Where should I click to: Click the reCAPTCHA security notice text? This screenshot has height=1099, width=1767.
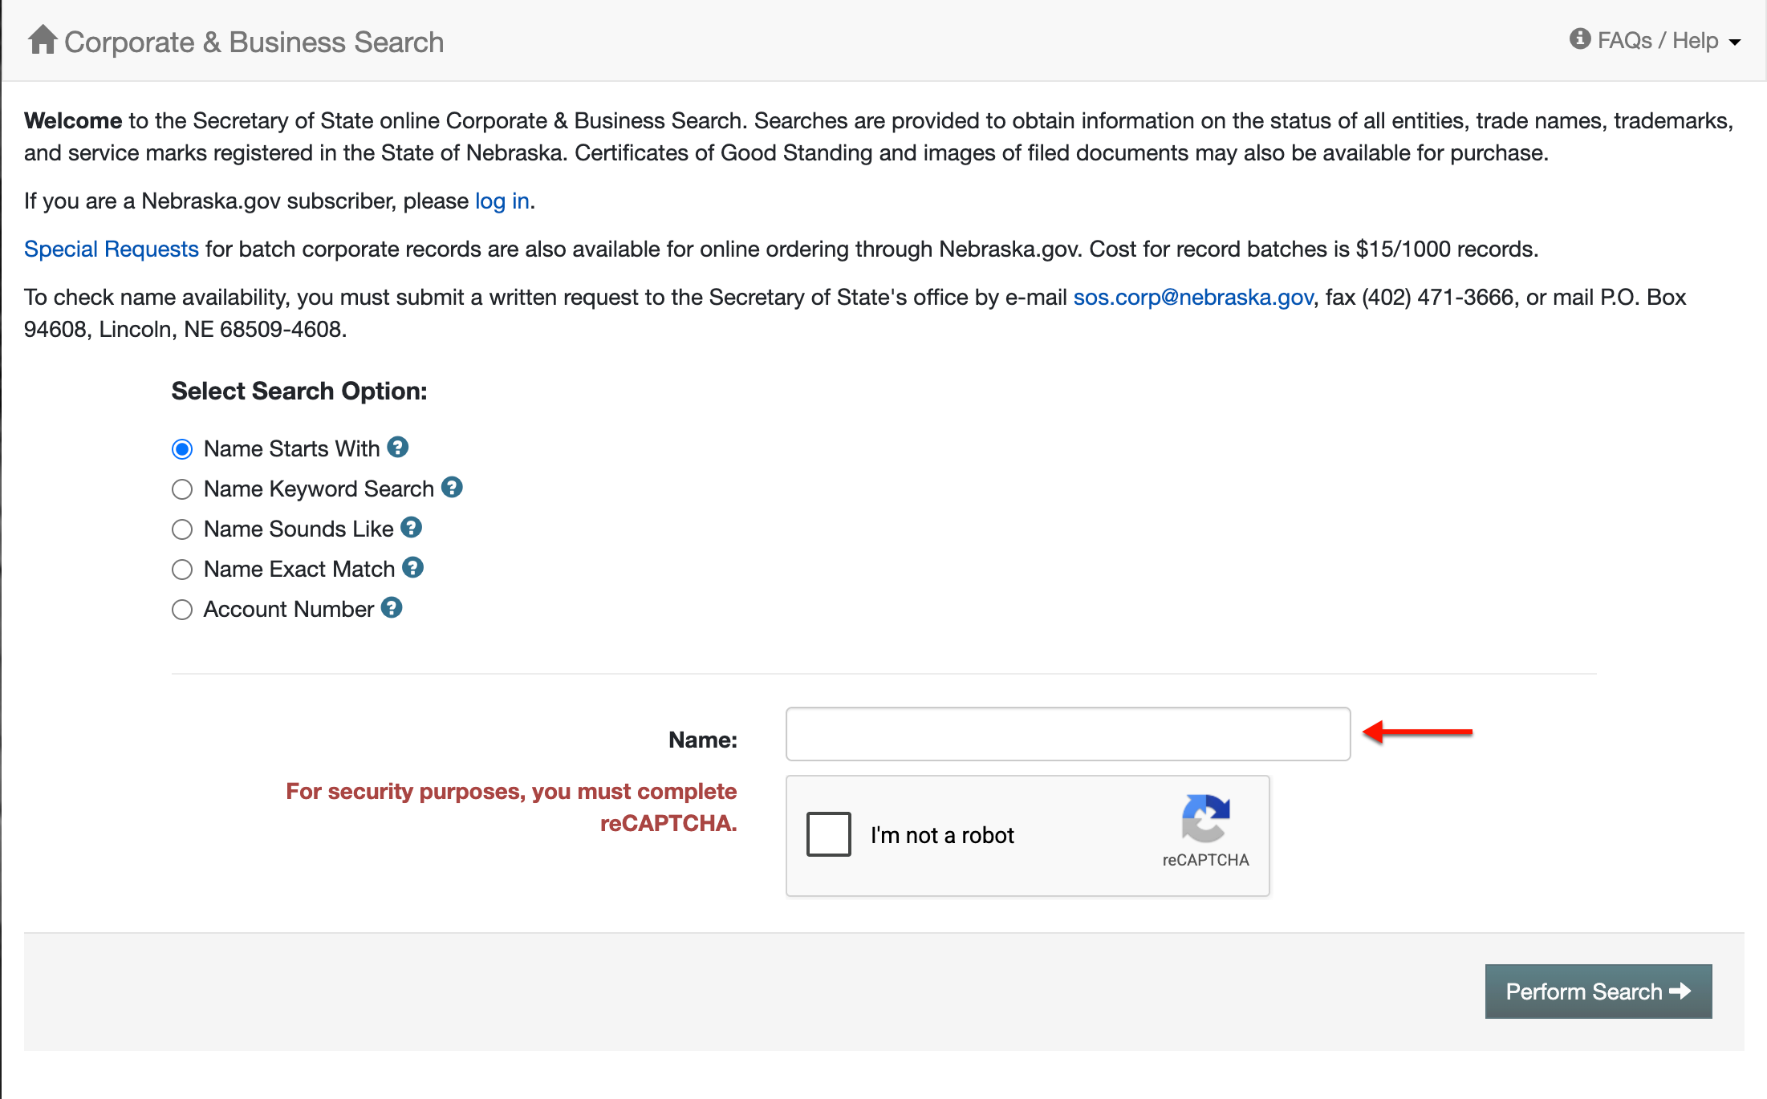512,807
